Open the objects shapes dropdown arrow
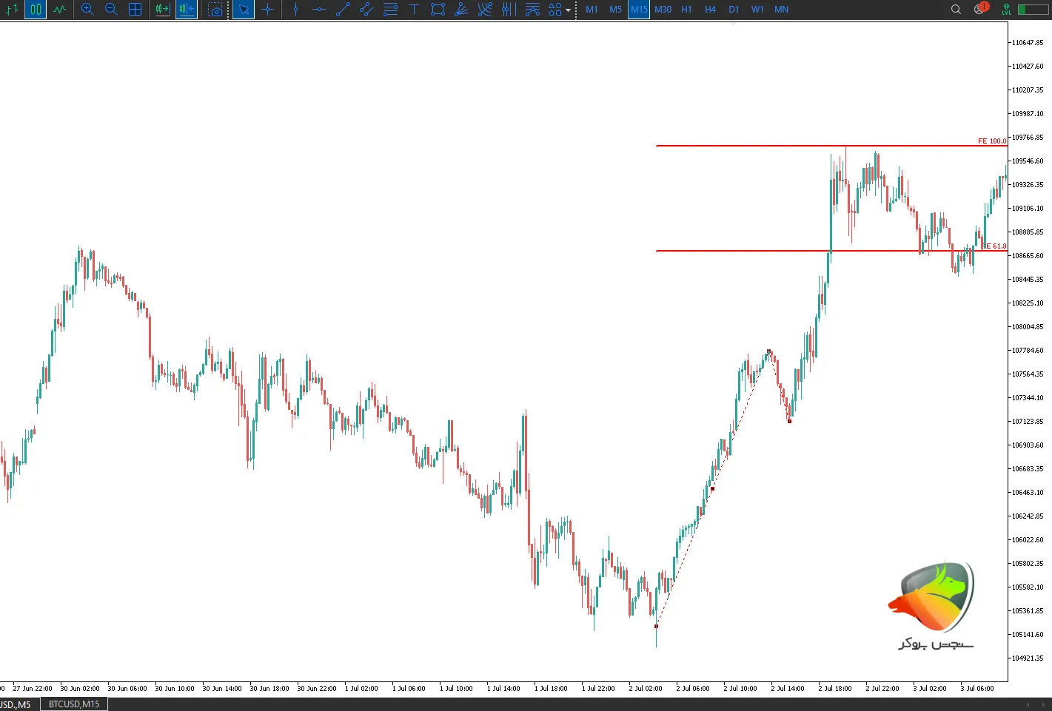 tap(568, 10)
